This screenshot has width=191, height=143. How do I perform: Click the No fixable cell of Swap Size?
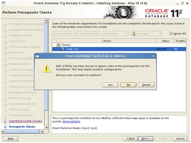click(176, 49)
